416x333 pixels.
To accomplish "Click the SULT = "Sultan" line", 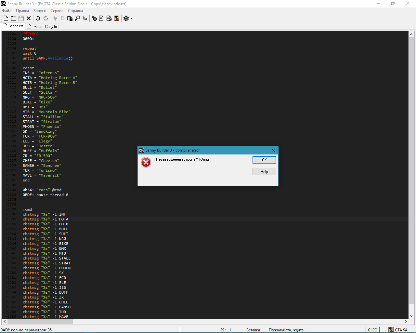I will [40, 92].
